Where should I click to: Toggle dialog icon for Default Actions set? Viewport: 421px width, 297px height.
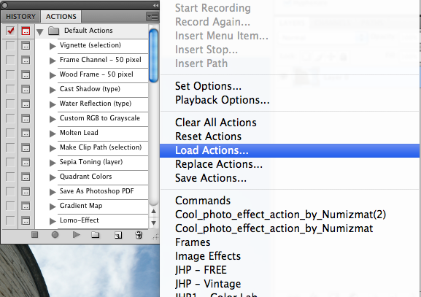(x=26, y=31)
